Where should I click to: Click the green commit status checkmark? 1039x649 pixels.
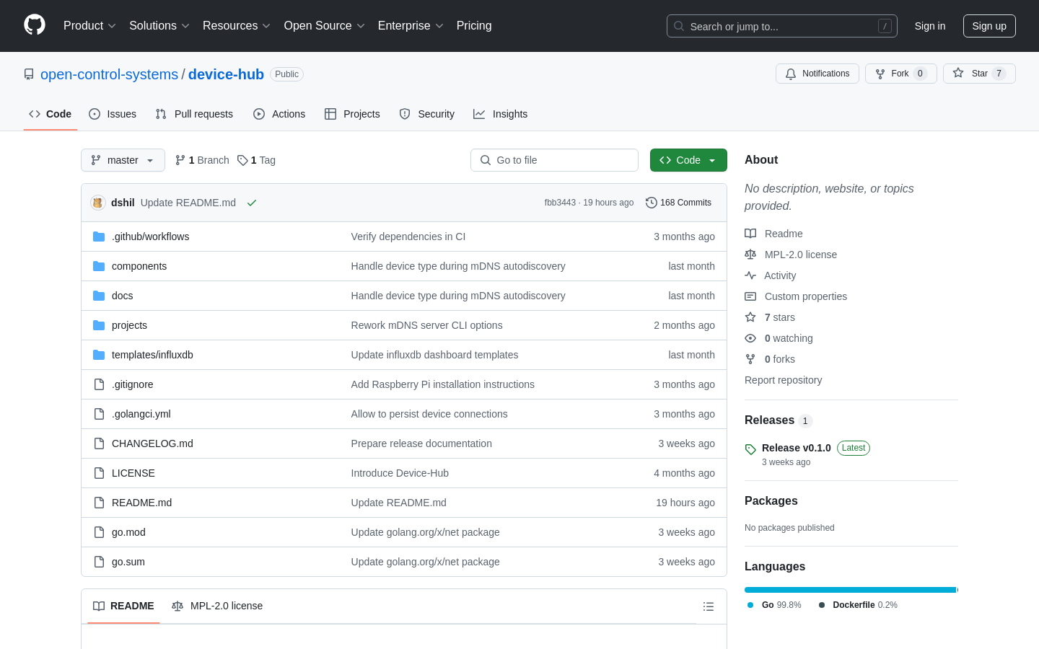[x=252, y=203]
